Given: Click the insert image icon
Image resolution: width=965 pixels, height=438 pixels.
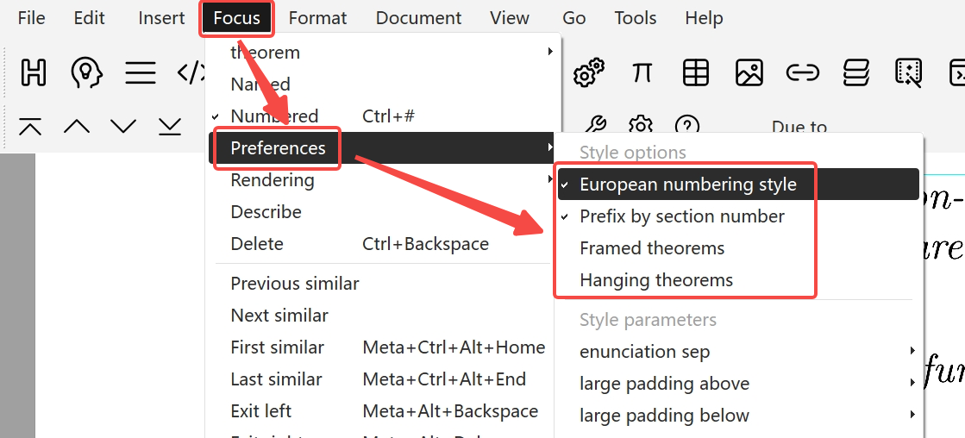Looking at the screenshot, I should (749, 72).
